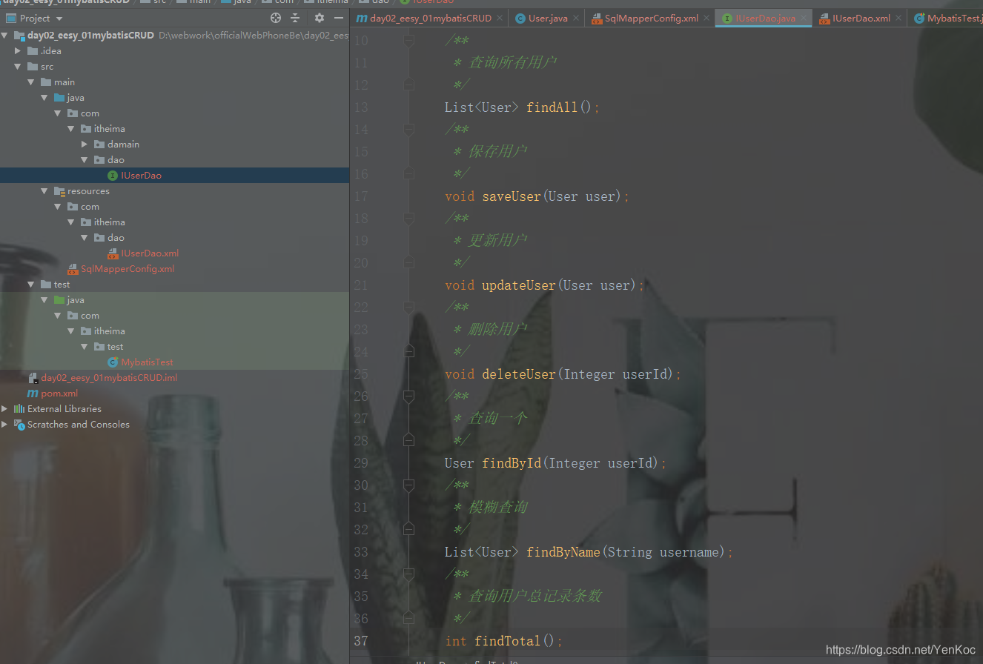Click the blue java source folder icon

(59, 98)
